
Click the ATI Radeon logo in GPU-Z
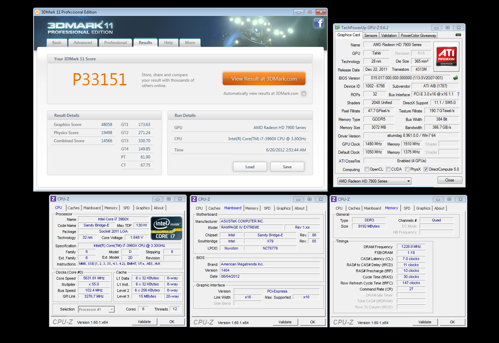tap(446, 56)
